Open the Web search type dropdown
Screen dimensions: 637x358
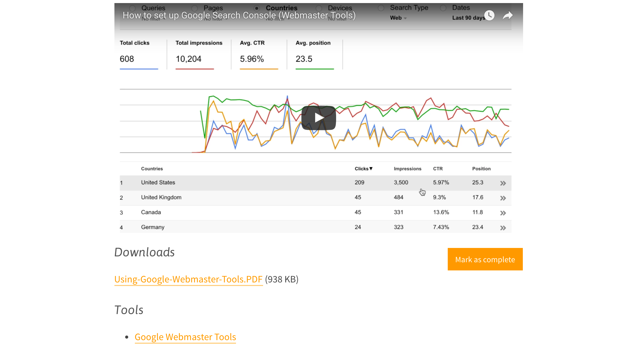pos(398,18)
